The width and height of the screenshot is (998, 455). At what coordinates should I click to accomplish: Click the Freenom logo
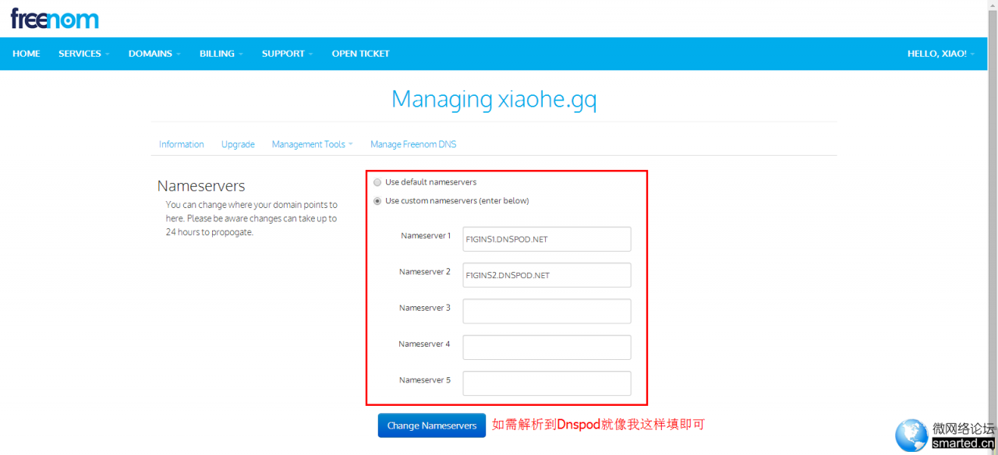tap(55, 18)
